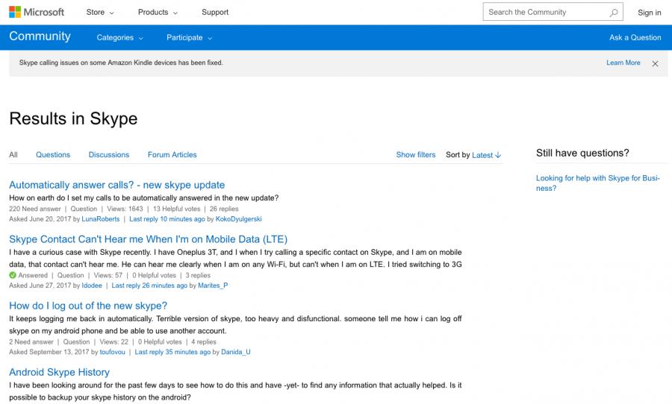
Task: Dismiss the Skype notification banner
Action: [655, 63]
